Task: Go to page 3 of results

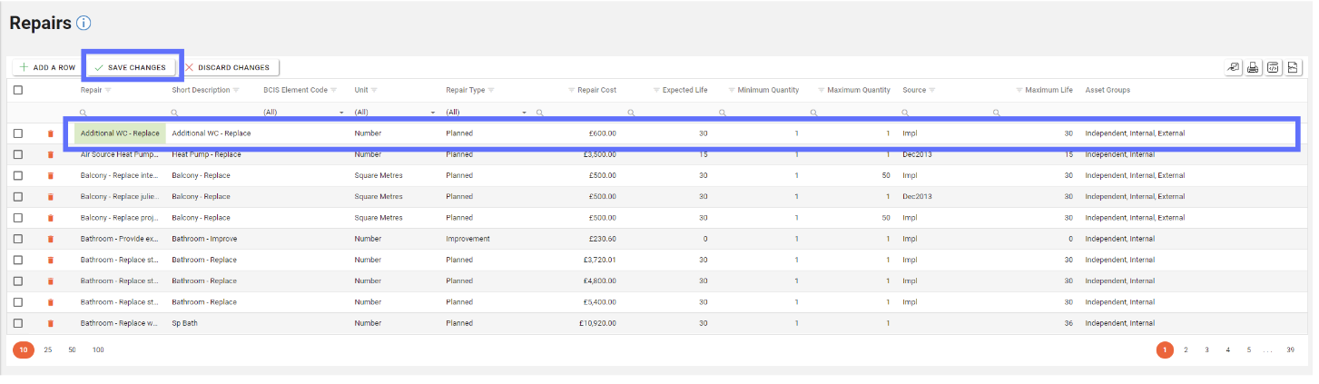Action: click(1206, 350)
